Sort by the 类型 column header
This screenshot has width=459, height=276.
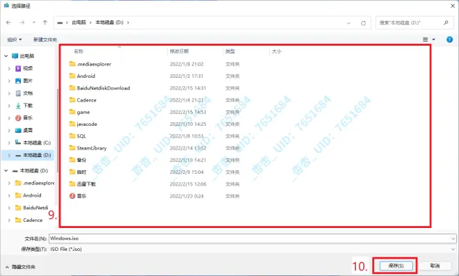[x=230, y=51]
